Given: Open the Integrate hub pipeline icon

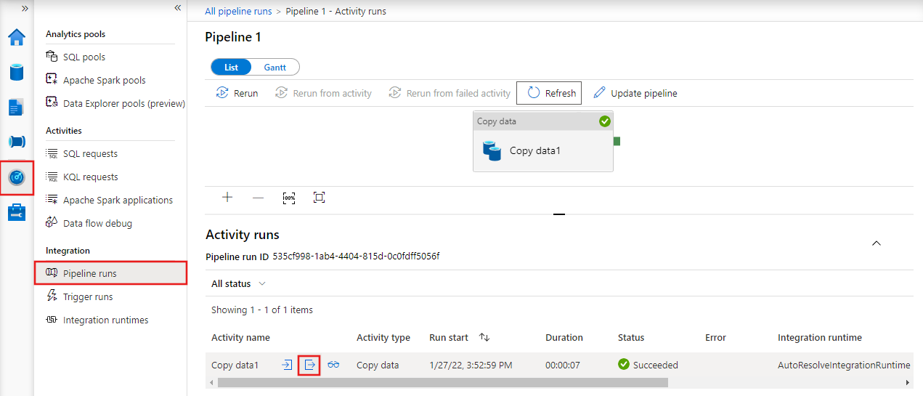Looking at the screenshot, I should (x=16, y=142).
